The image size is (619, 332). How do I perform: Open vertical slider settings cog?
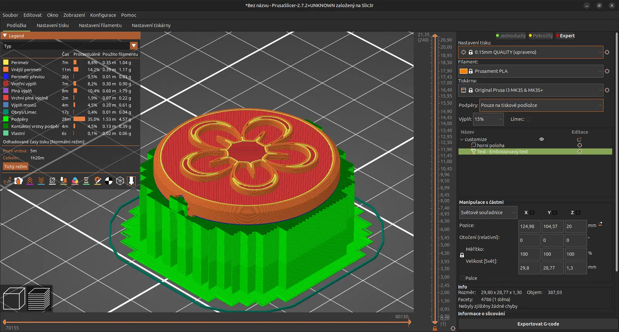point(453,329)
